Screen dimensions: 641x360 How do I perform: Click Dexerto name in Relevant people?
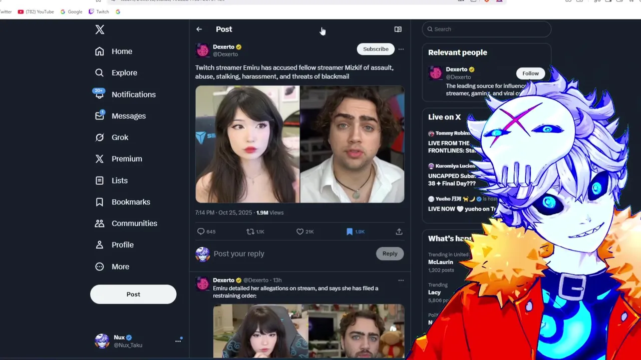[456, 69]
